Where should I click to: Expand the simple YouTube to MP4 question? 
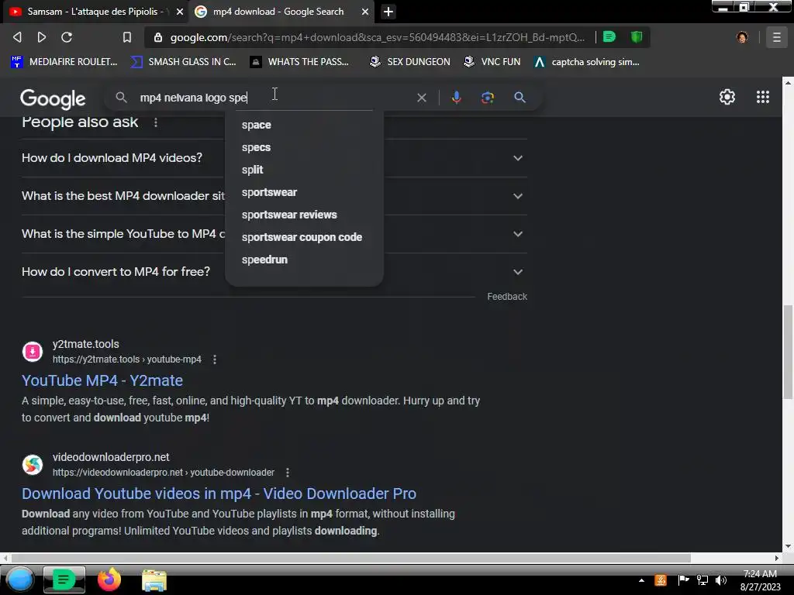click(274, 234)
